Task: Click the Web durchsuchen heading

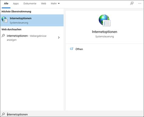Action: tap(12, 29)
